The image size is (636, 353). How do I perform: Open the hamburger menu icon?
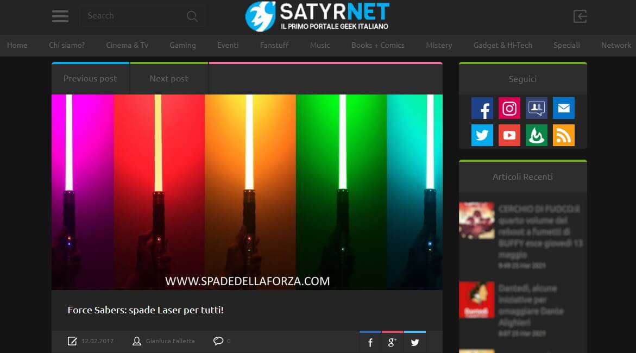click(x=60, y=16)
